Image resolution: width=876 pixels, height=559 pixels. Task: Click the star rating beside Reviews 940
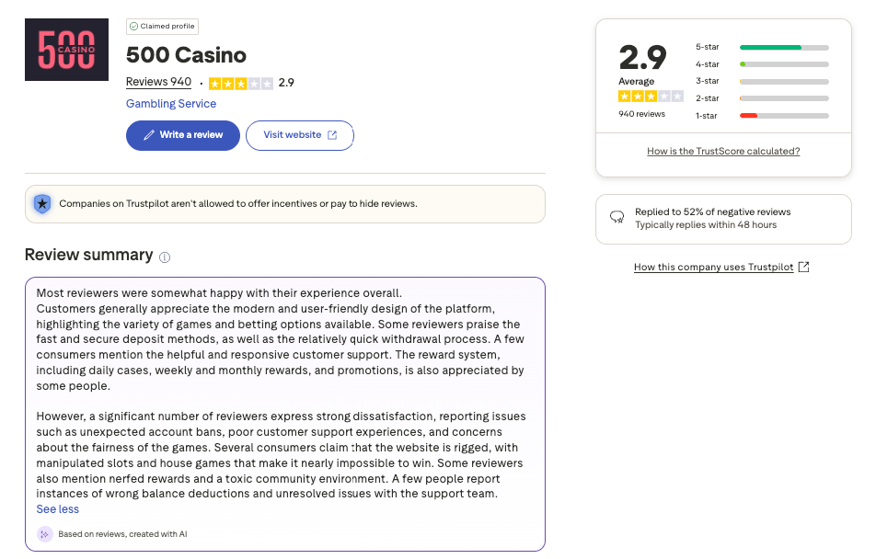click(241, 83)
